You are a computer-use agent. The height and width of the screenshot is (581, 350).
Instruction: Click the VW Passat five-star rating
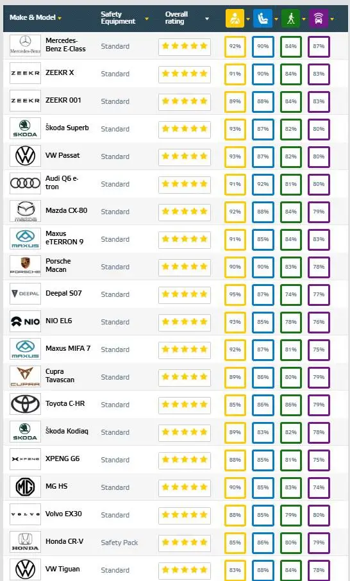tap(185, 156)
